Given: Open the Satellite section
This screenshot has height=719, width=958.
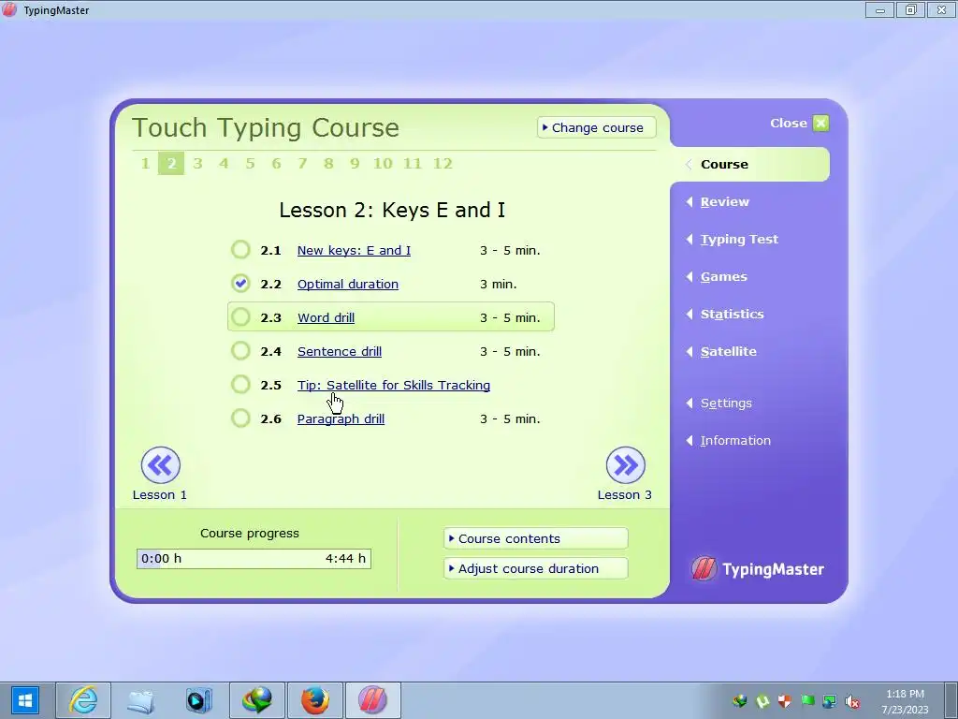Looking at the screenshot, I should pos(728,351).
